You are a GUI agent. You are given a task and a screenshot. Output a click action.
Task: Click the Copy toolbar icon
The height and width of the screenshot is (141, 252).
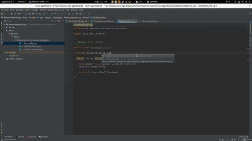[x=30, y=14]
